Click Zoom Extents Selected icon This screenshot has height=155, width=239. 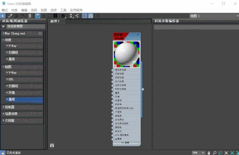(x=232, y=153)
